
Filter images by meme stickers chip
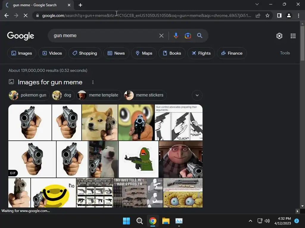[145, 95]
